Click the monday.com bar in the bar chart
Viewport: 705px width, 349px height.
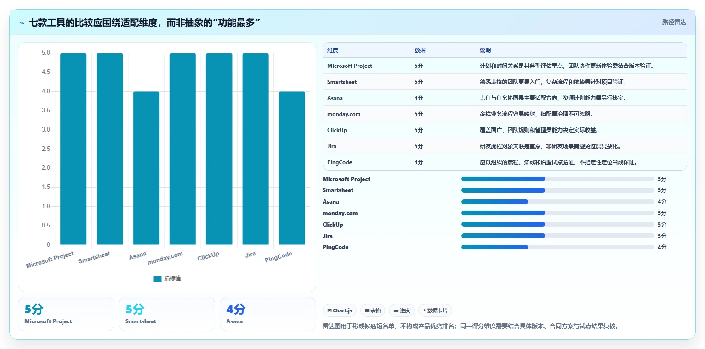(x=182, y=149)
